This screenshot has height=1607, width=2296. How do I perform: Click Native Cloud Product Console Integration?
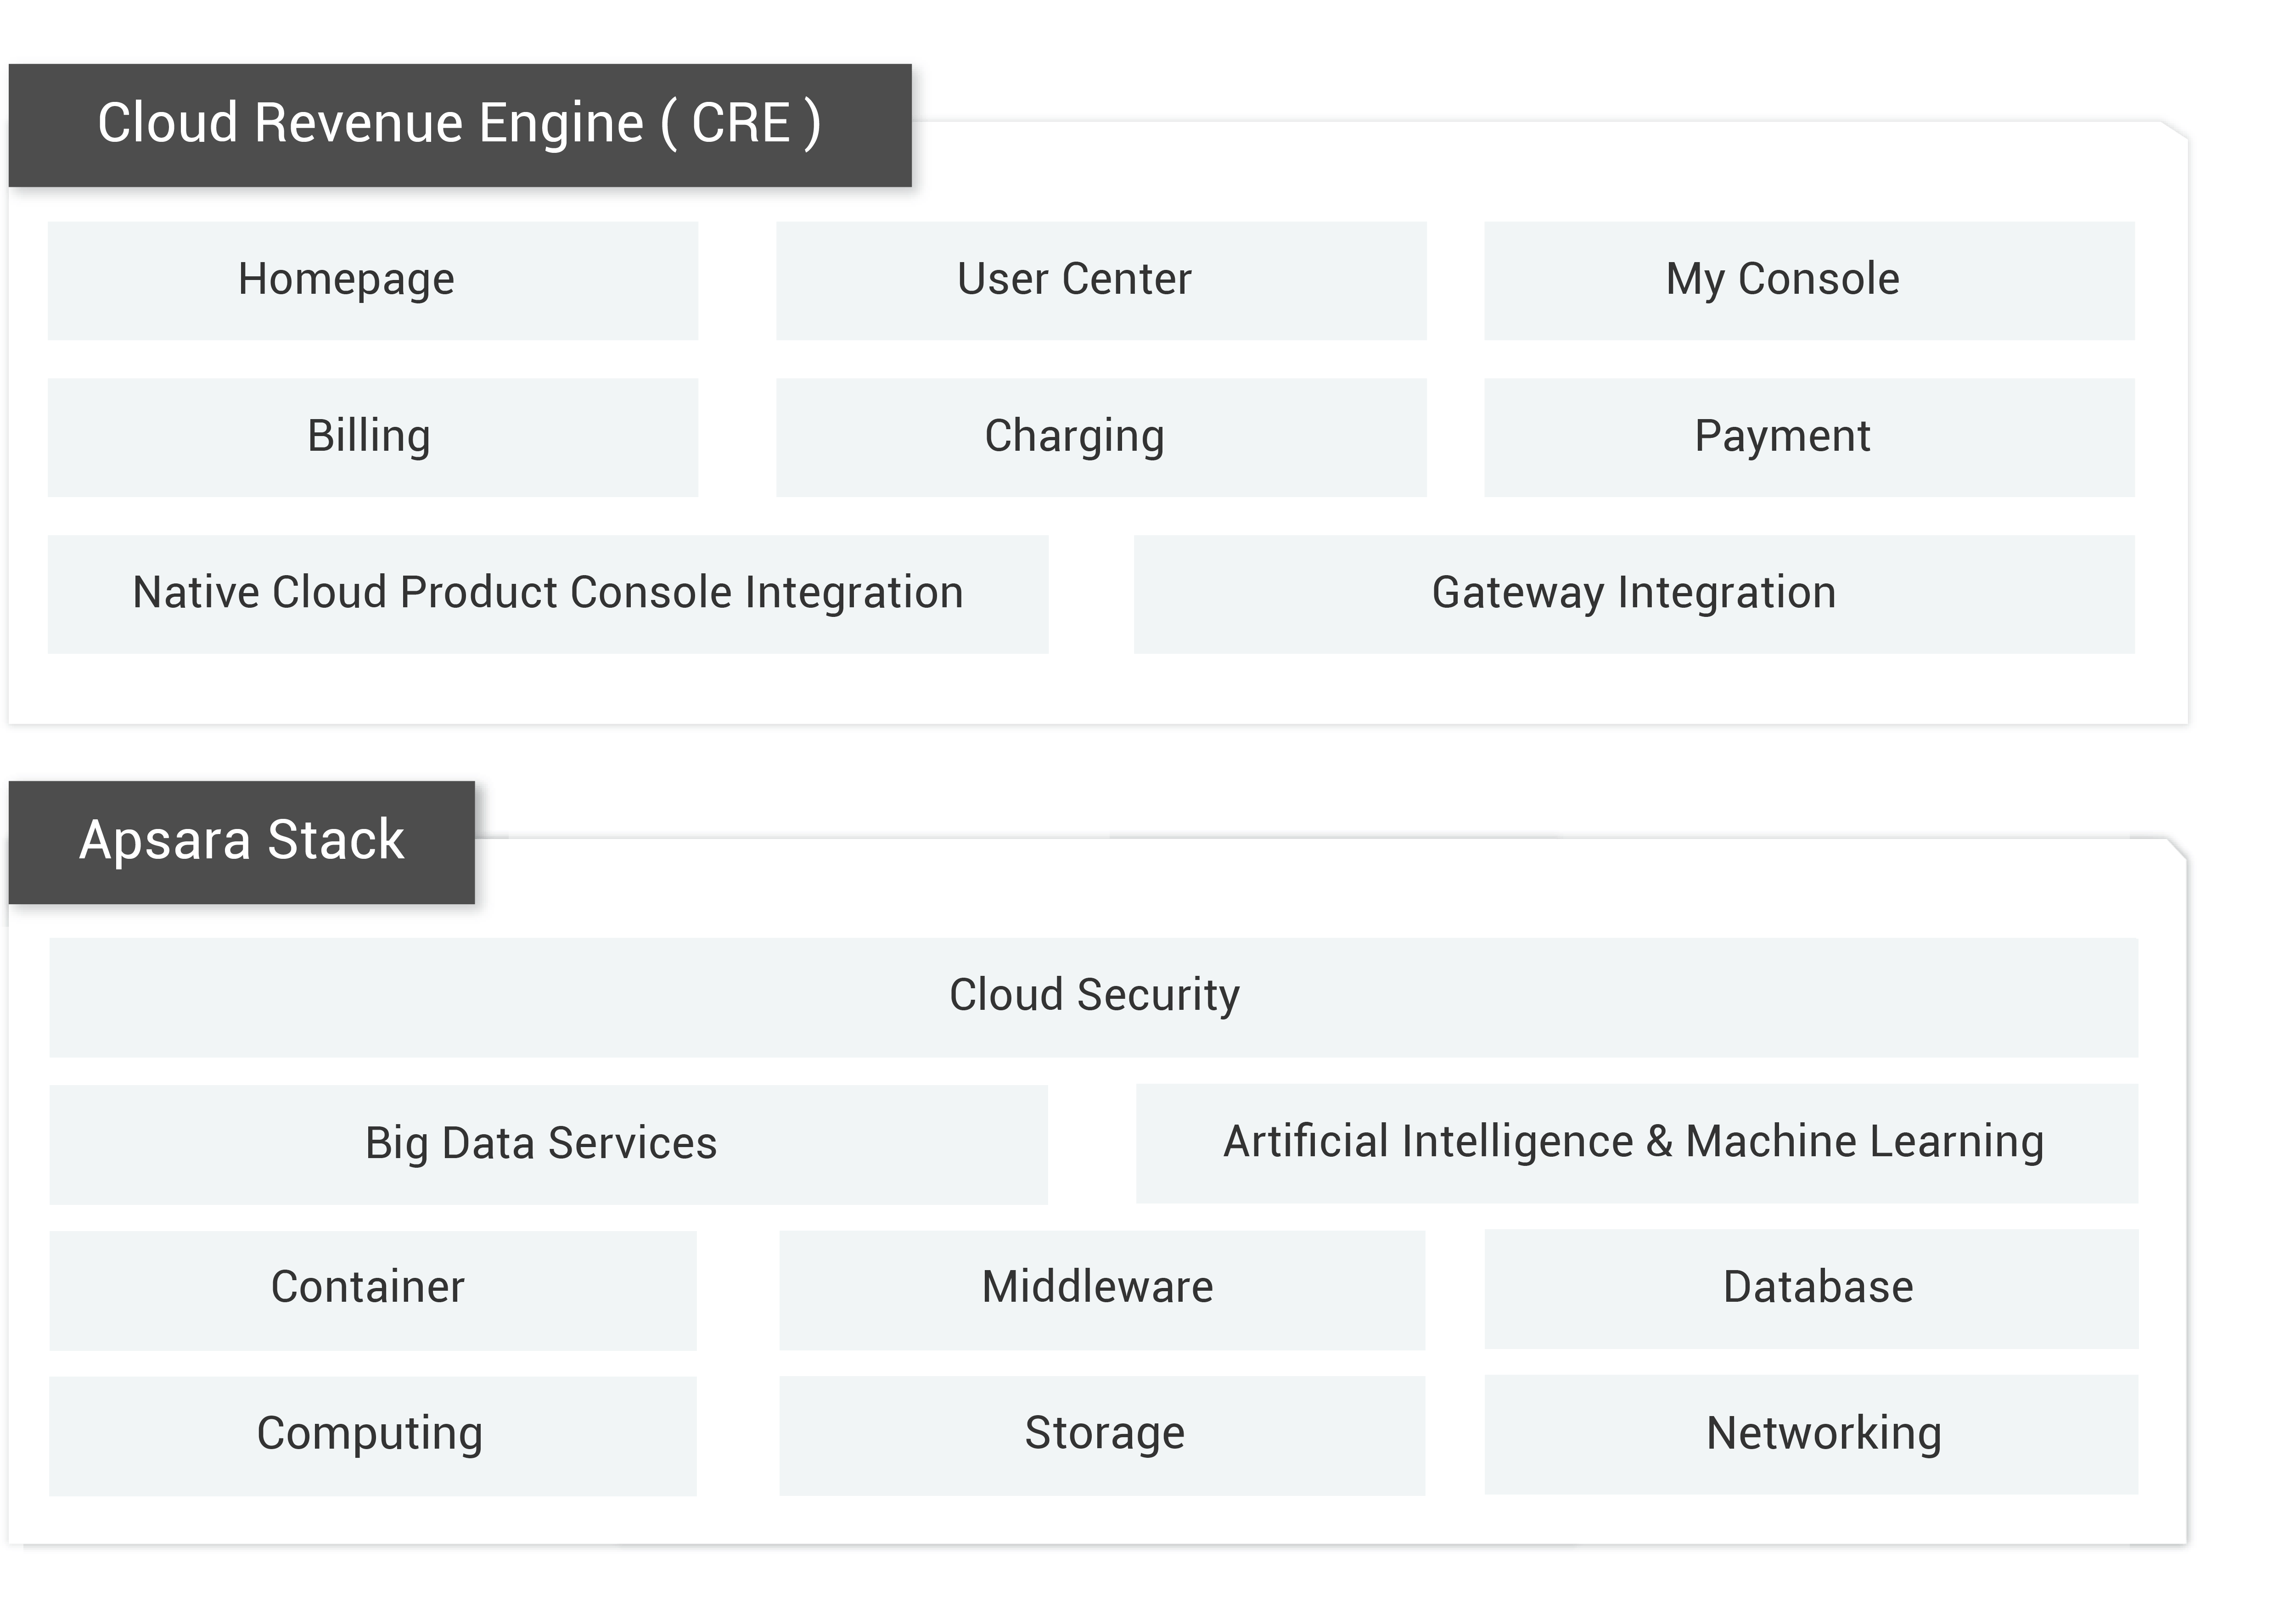[548, 594]
